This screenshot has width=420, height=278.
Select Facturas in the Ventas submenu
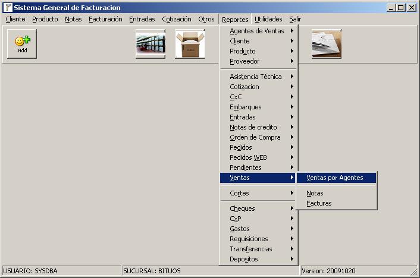[x=337, y=203]
